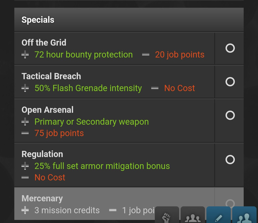Open the three-person group icon button

[193, 215]
